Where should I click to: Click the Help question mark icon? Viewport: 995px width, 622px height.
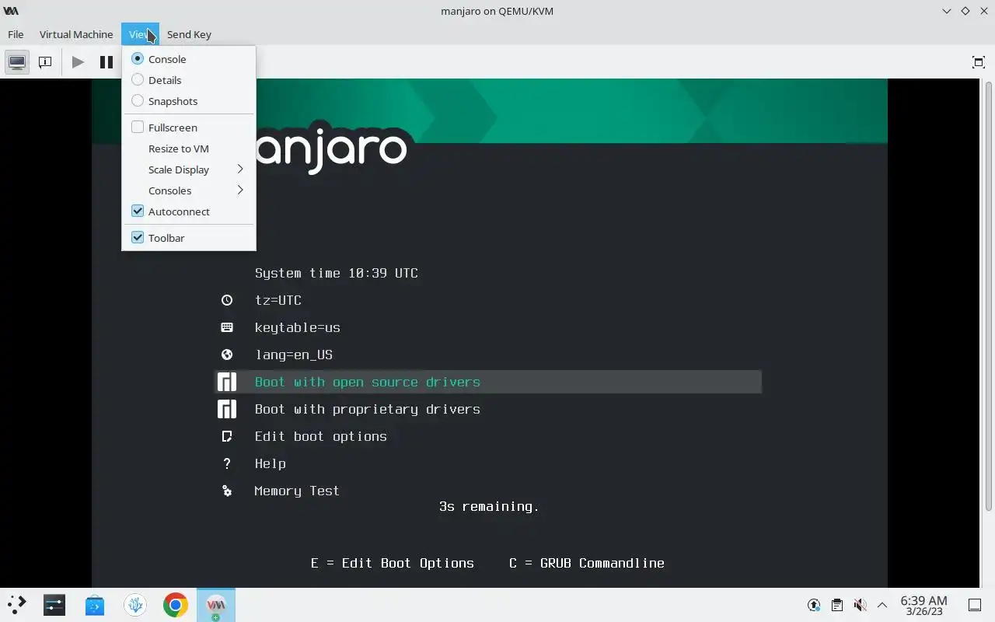pos(227,463)
